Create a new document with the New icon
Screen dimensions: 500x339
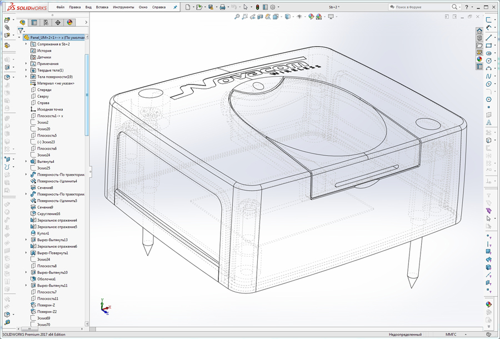tap(189, 7)
